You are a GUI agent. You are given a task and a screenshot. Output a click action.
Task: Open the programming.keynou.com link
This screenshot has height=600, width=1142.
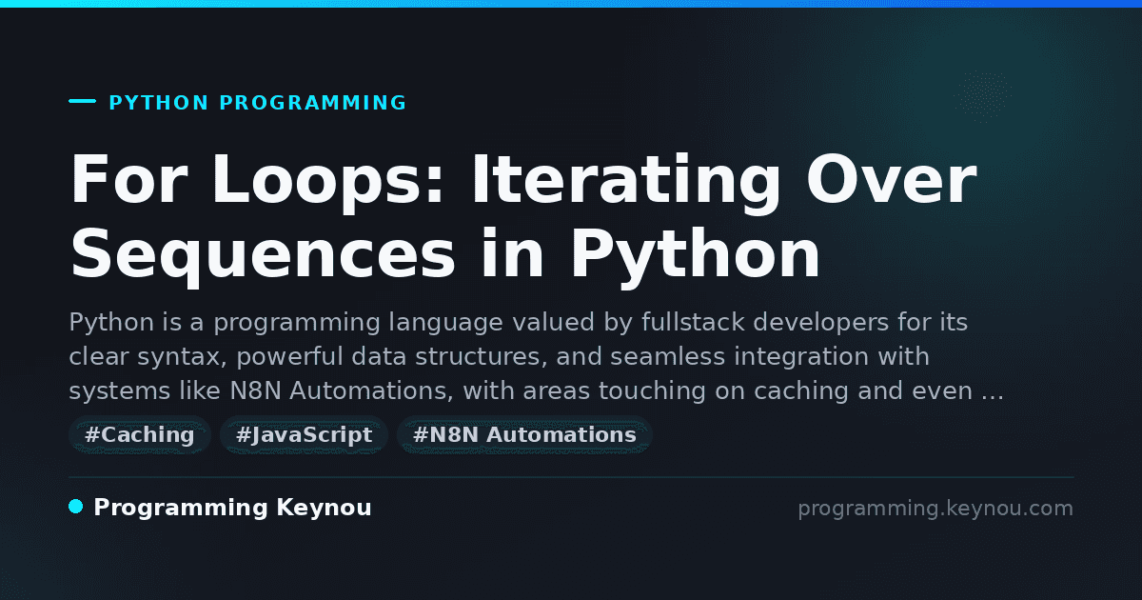point(935,509)
